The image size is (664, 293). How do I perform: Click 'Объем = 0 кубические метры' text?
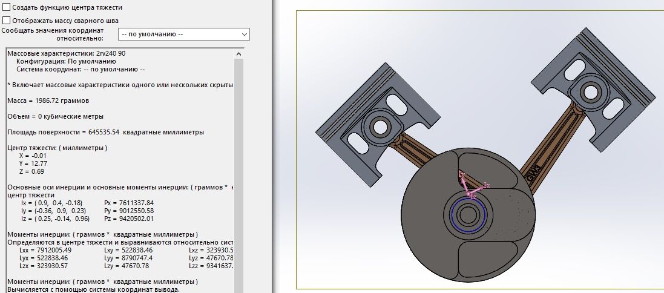pos(56,116)
